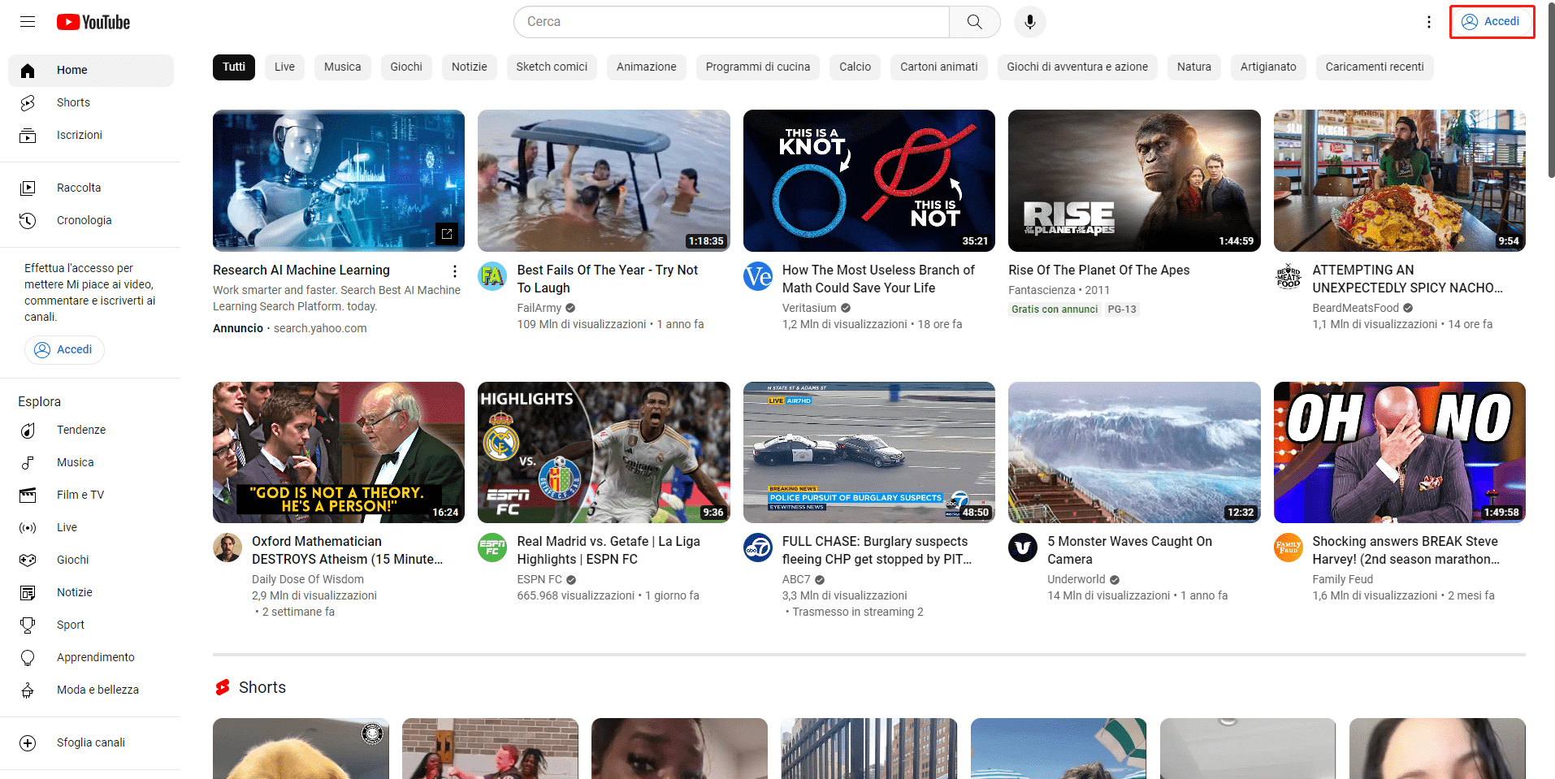
Task: Open the Home sidebar item
Action: coord(91,71)
